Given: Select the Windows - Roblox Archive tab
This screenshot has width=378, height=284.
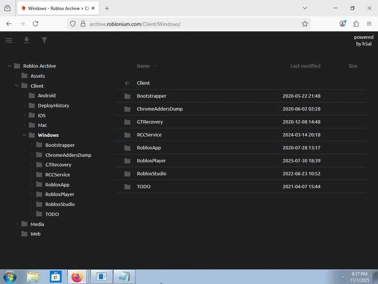Looking at the screenshot, I should [58, 9].
